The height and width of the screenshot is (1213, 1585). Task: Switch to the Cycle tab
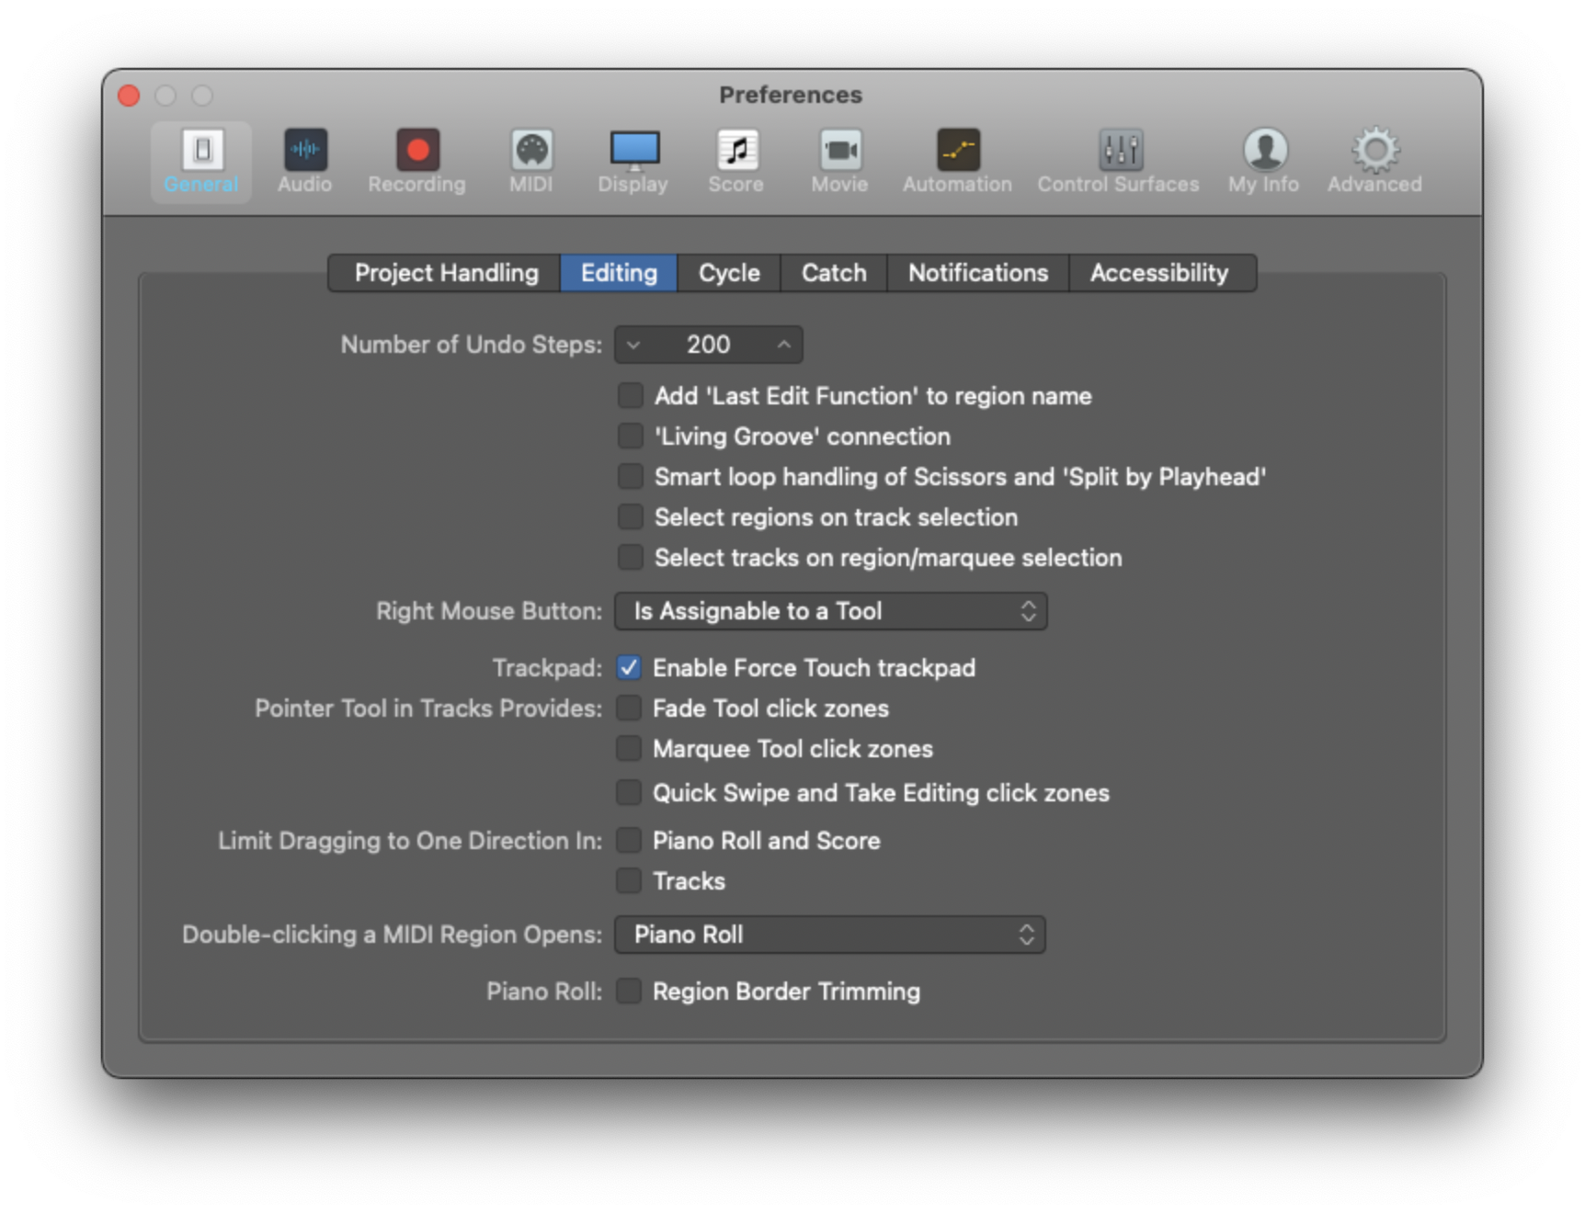(x=729, y=273)
